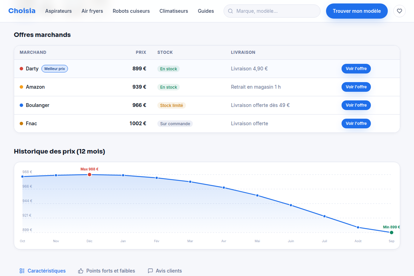Screen dimensions: 414x276
Task: Click the Avr chart data point
Action: [224, 188]
